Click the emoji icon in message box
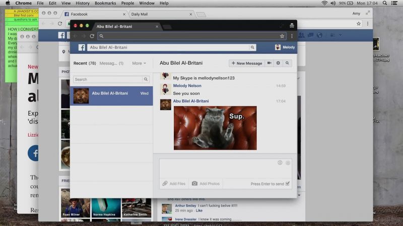403x226 pixels. coord(288,163)
